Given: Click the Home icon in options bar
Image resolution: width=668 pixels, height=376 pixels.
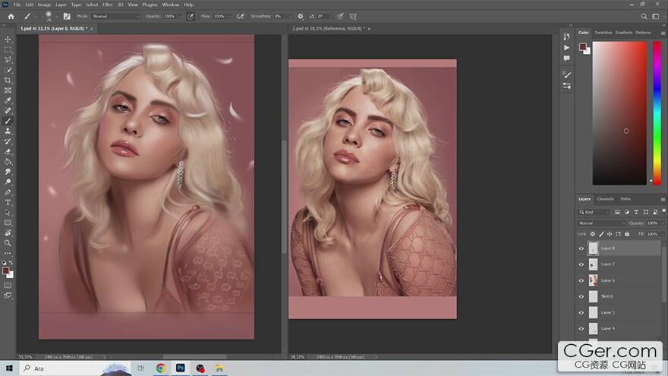Looking at the screenshot, I should 11,16.
